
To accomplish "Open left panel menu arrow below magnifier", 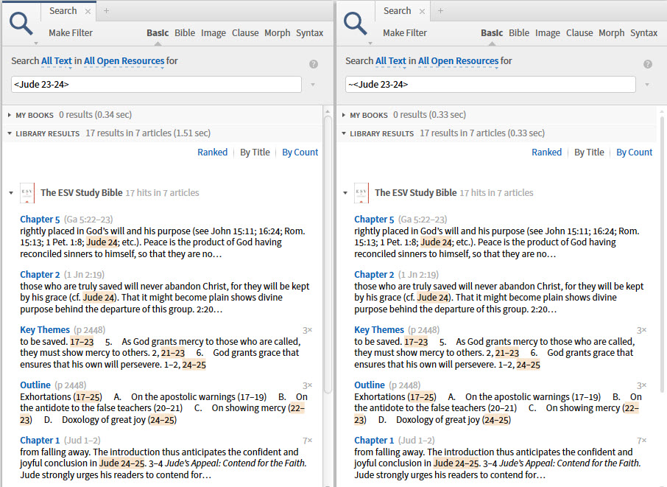I will (x=36, y=43).
